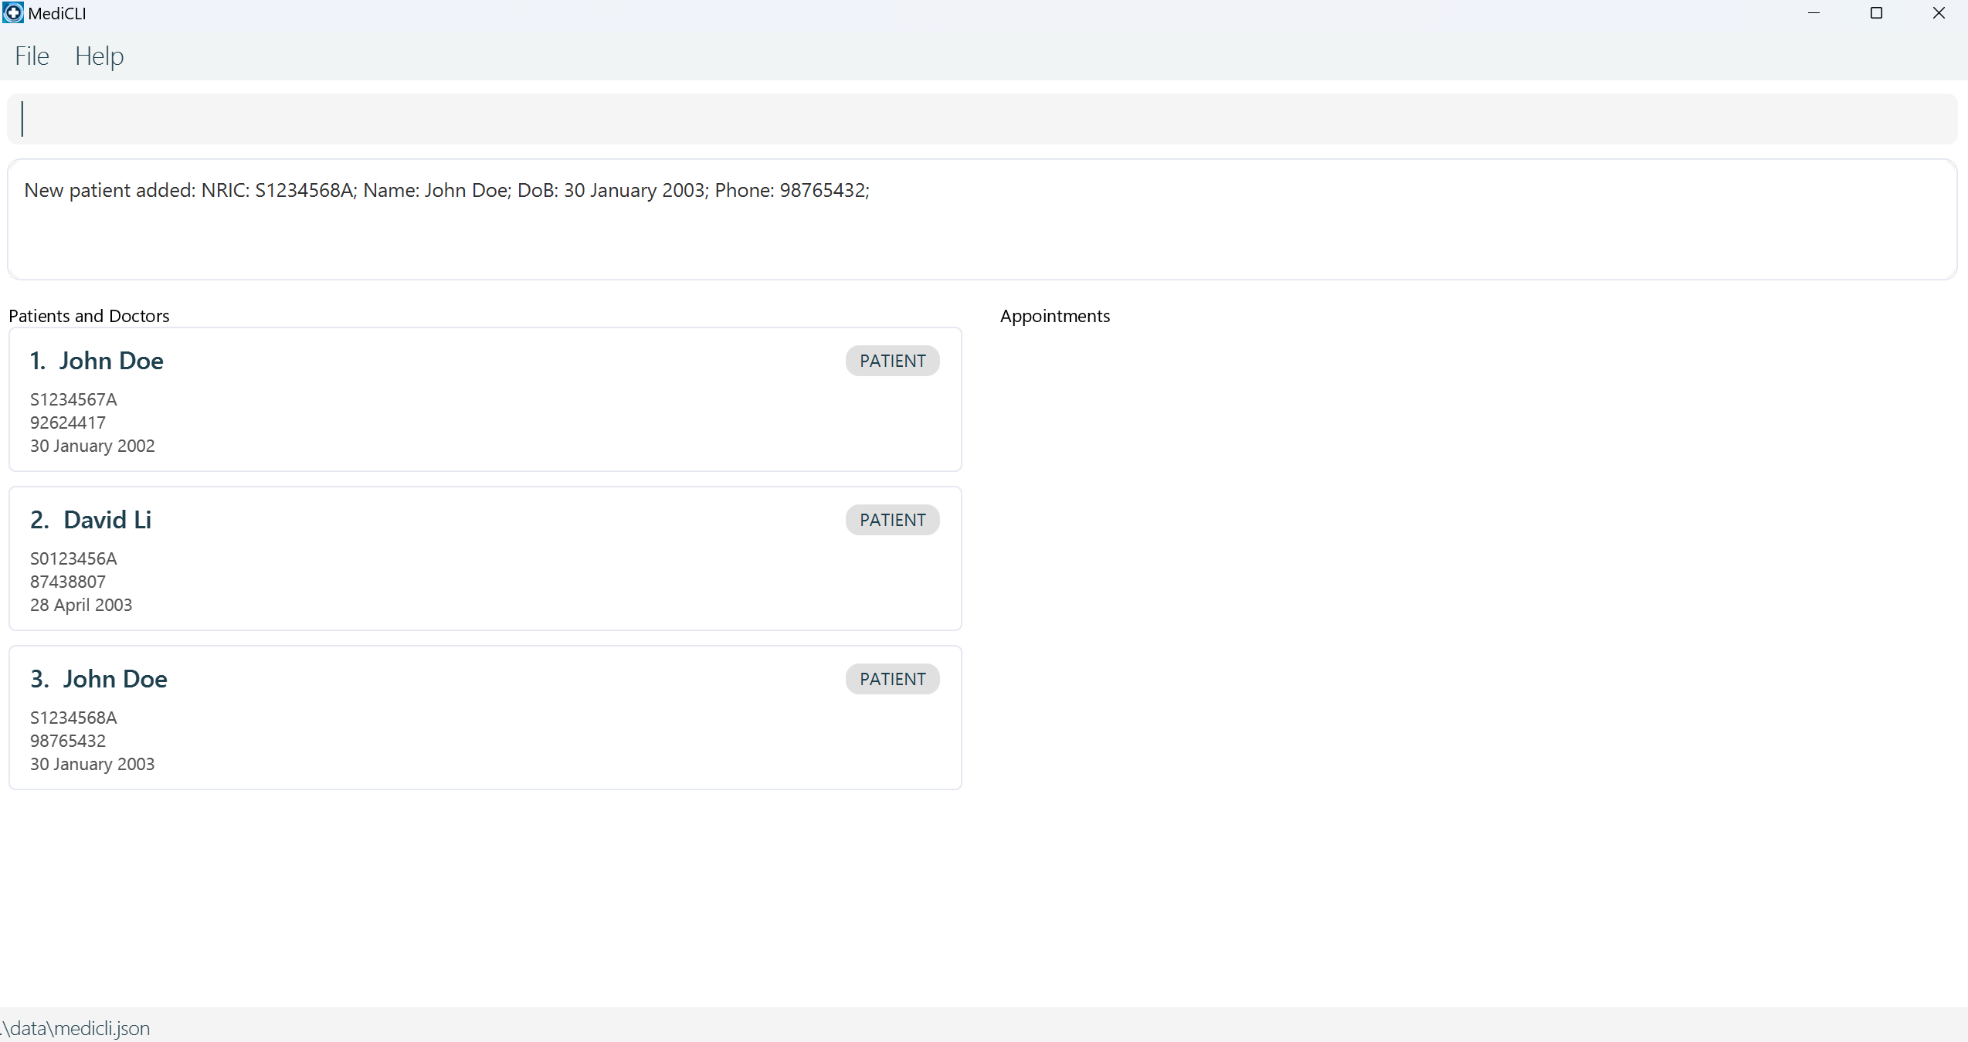Click the MediCLI app icon in title bar
The height and width of the screenshot is (1042, 1968).
pos(13,13)
